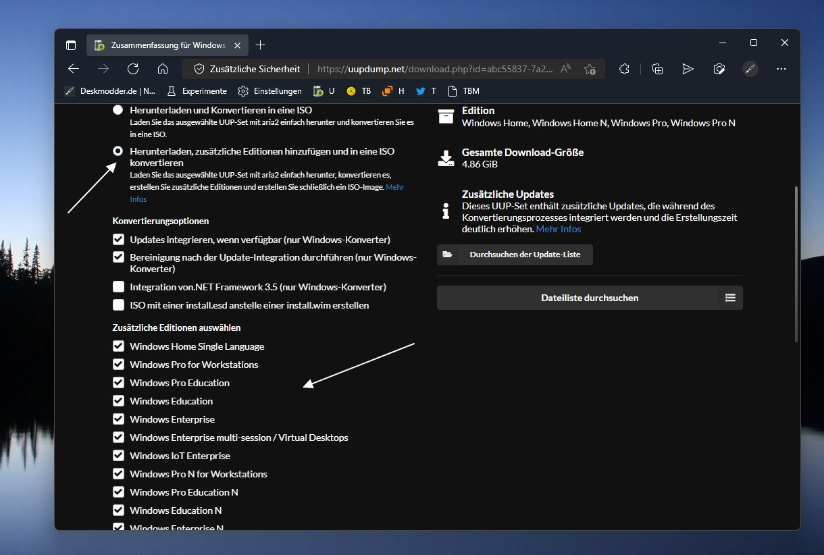Deselect the Windows Enterprise edition checkbox
Screen dimensions: 824x555
(119, 419)
